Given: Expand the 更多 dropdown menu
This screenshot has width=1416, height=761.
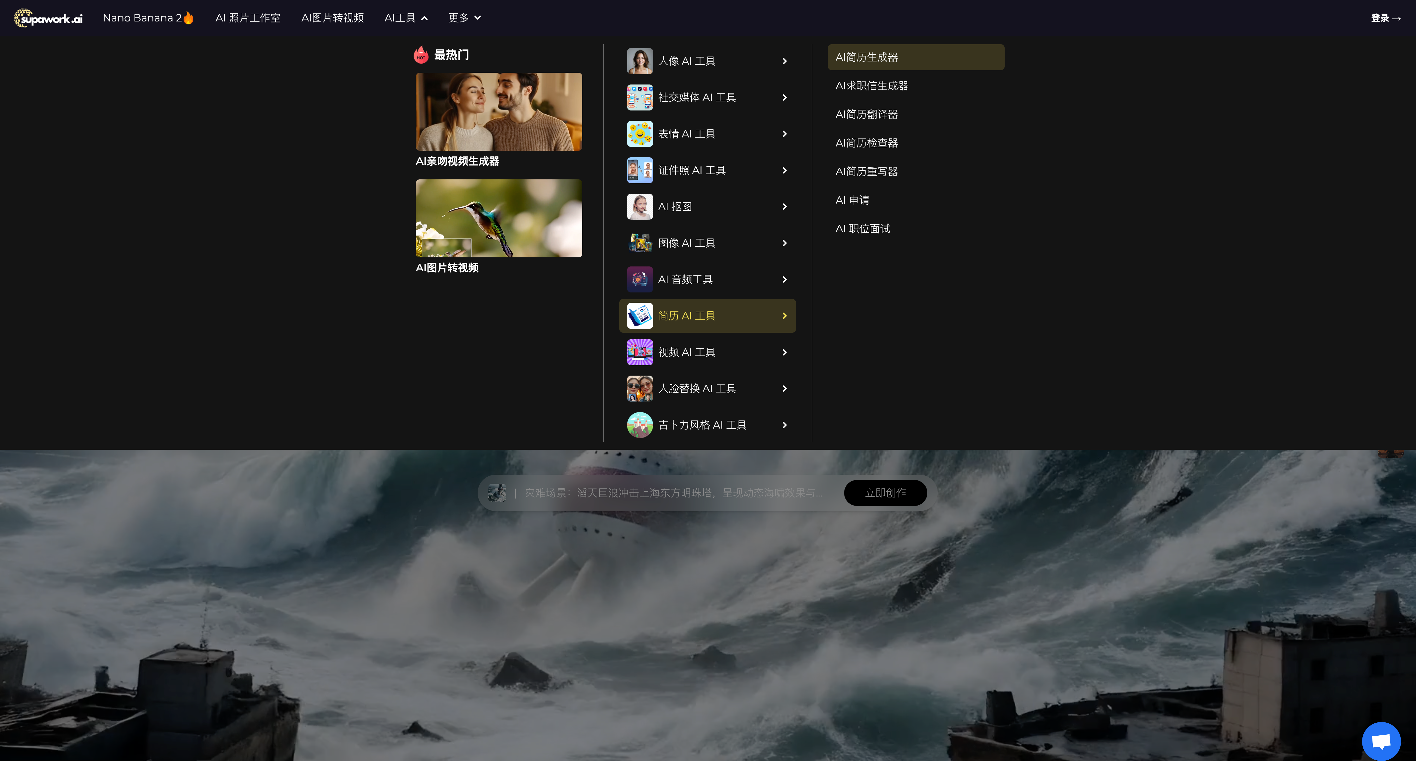Looking at the screenshot, I should point(465,18).
